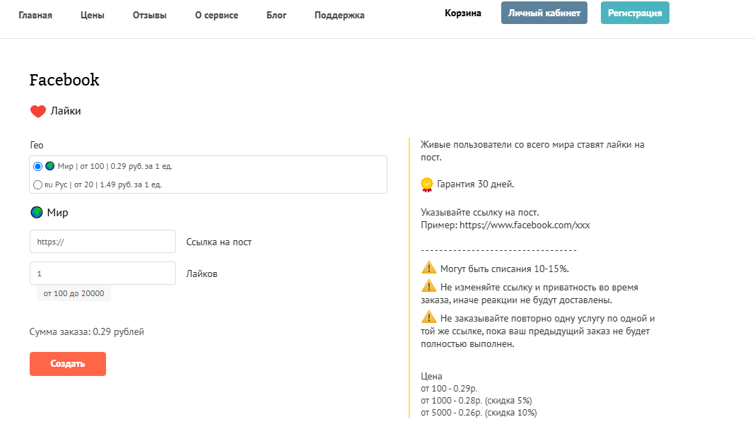Screen dimensions: 755x441
Task: Click the 'Ссылка на пост' label
Action: click(x=218, y=242)
